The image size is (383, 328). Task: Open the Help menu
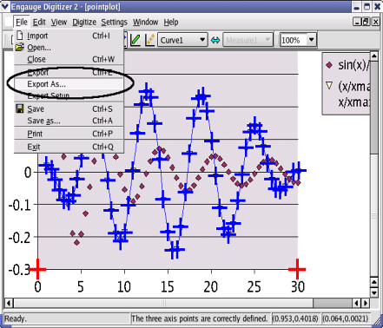[x=171, y=23]
